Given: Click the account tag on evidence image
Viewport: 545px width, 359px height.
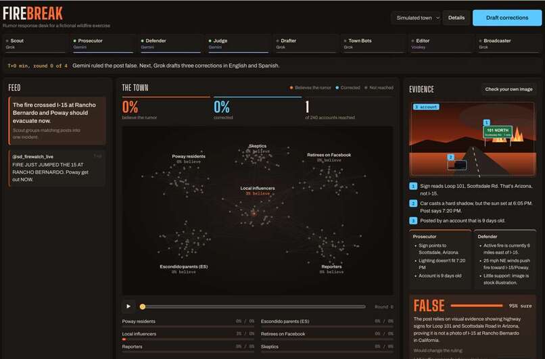Looking at the screenshot, I should [x=426, y=107].
